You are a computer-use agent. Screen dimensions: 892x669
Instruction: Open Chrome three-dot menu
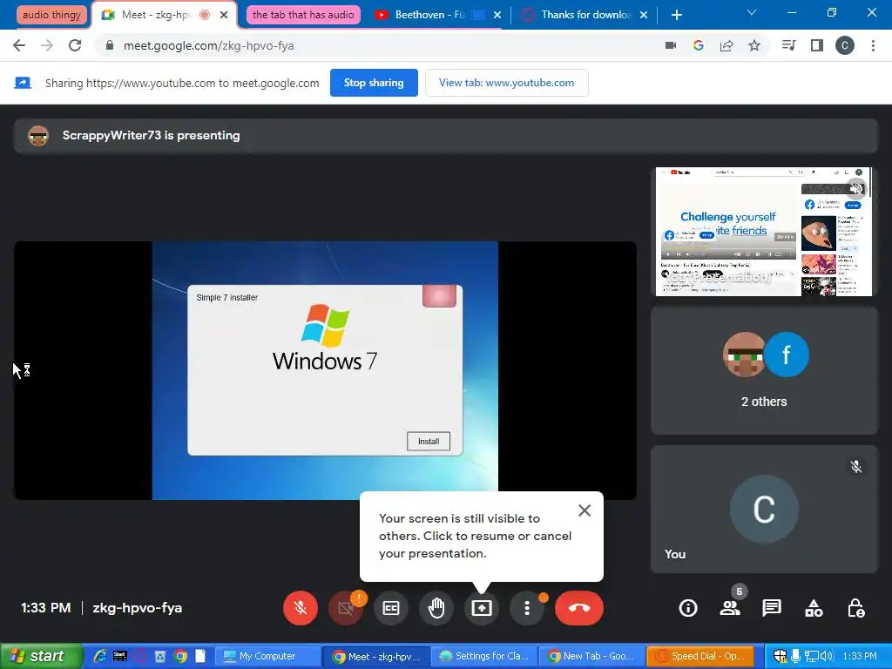873,45
